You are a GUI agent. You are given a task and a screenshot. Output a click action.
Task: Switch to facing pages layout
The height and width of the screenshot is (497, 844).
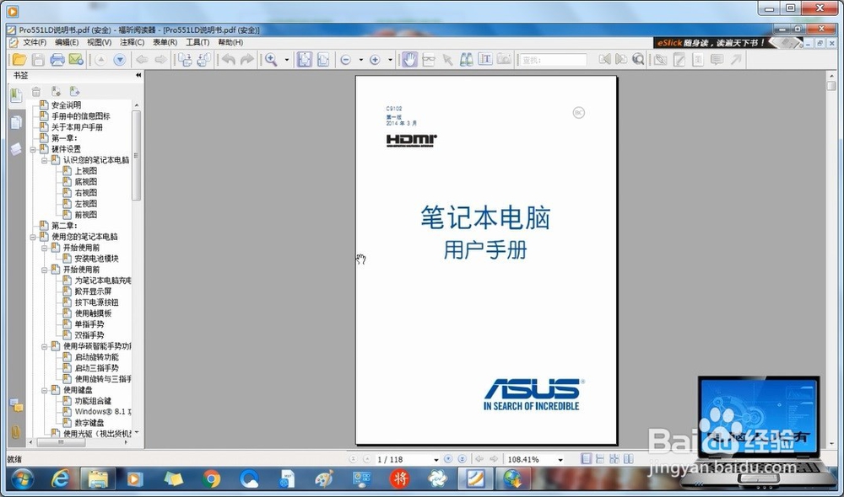[628, 459]
